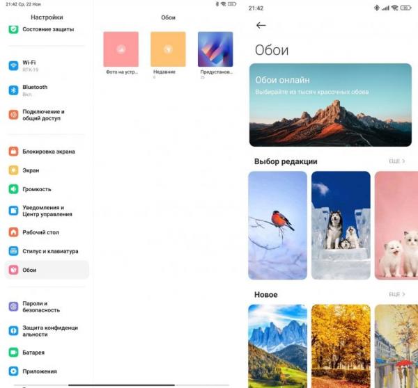Select the bullfinch bird wallpaper

[x=277, y=225]
